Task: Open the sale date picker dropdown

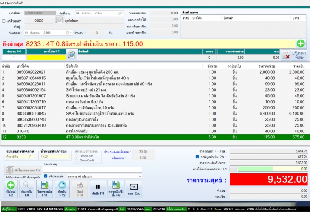Action: (x=120, y=13)
